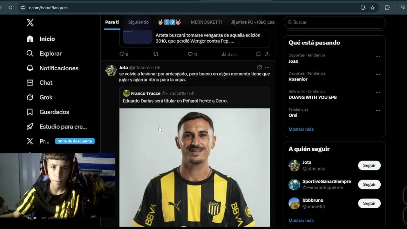View analytics of 2 mil views post
Viewport: 407px width, 229px height.
pos(229,54)
